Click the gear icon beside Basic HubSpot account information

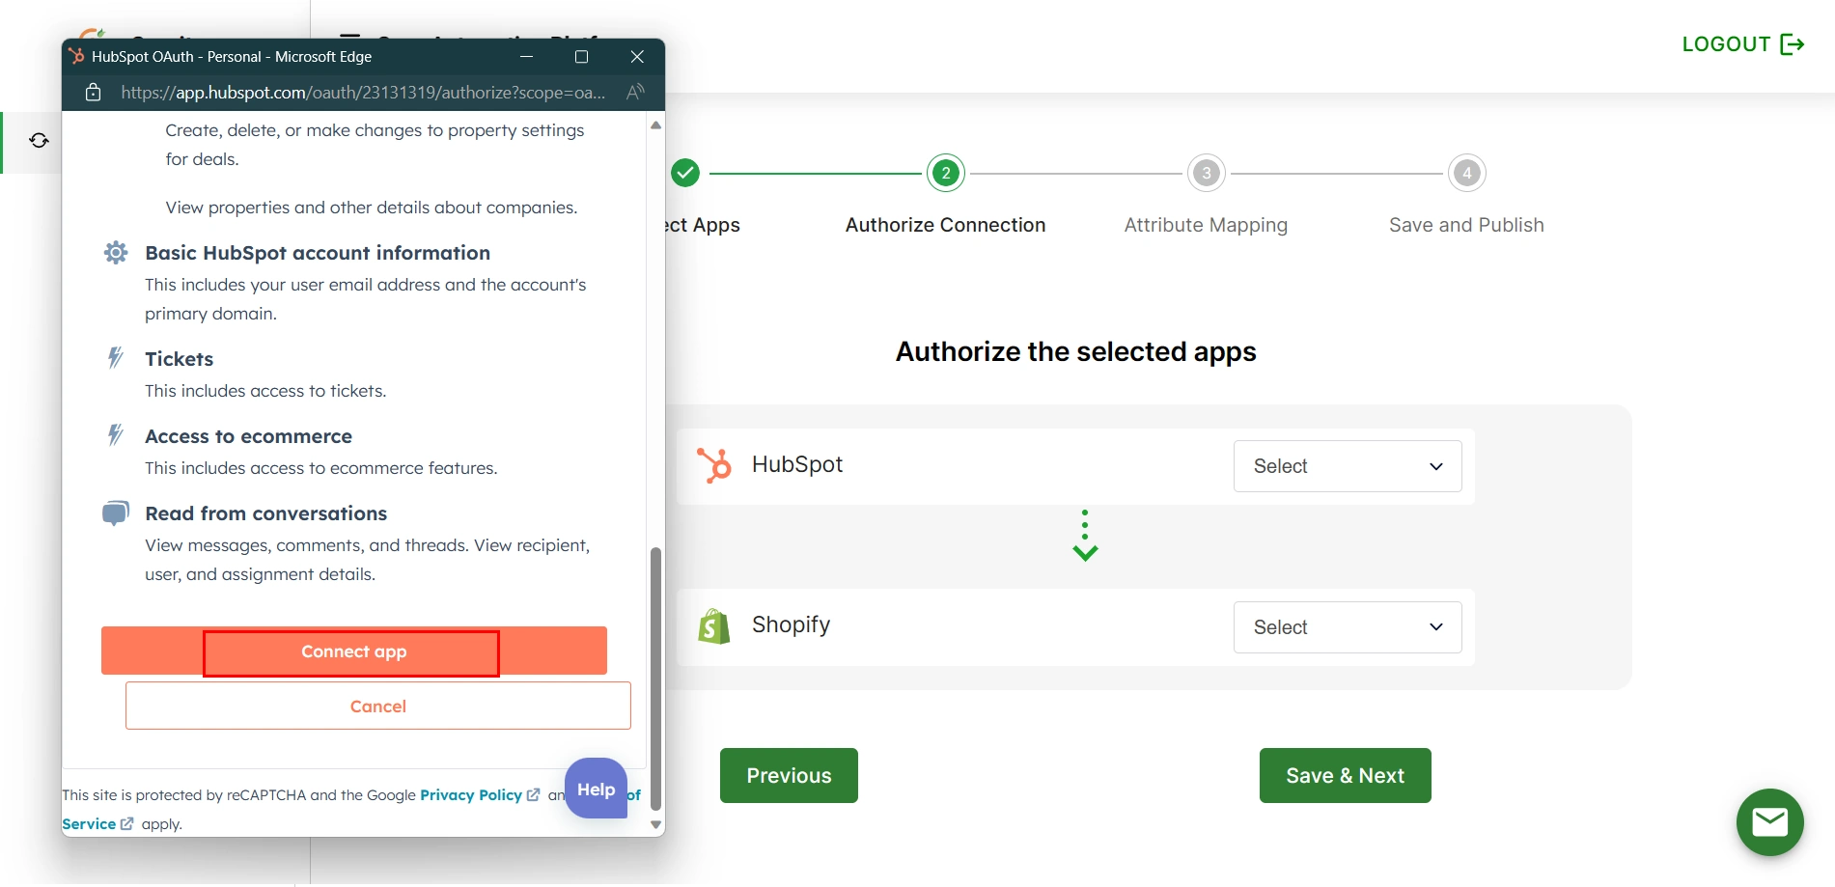[x=115, y=252]
